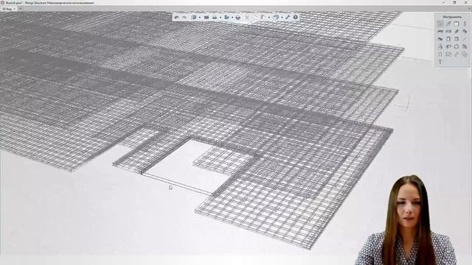
Task: Open dropdown arrow beside the Paste icon
Action: click(x=269, y=18)
